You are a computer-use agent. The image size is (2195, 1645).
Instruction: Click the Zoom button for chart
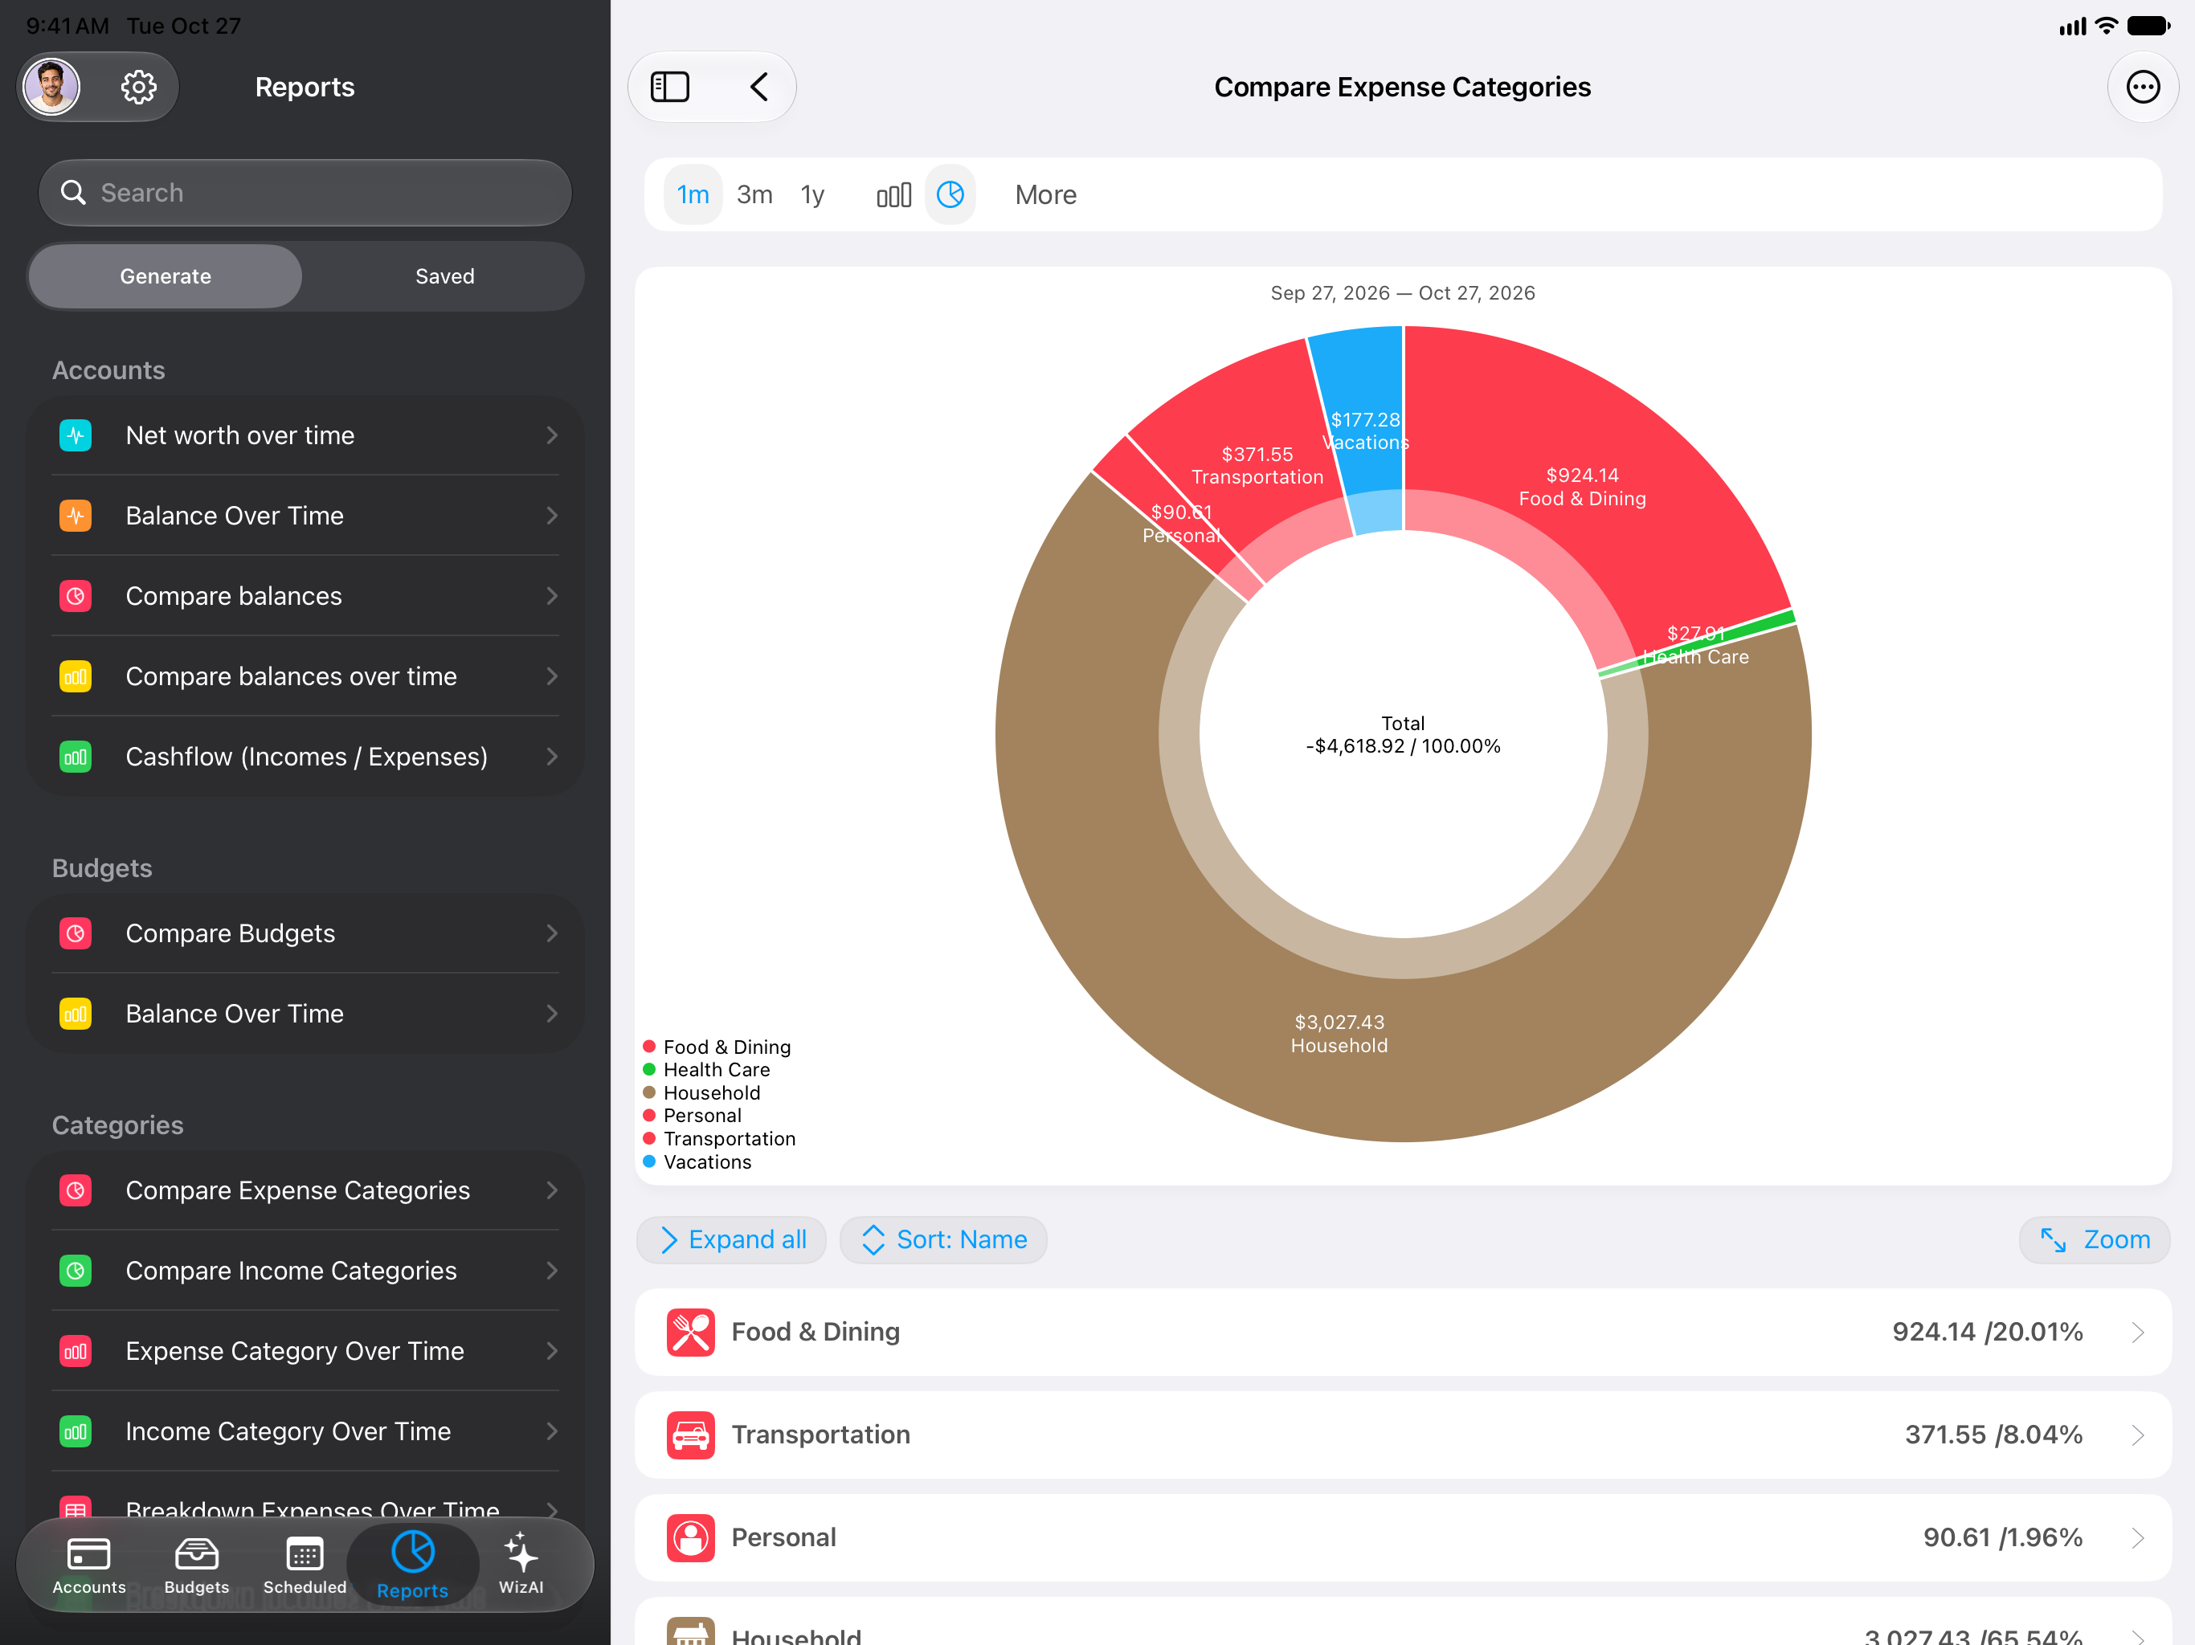click(2094, 1239)
